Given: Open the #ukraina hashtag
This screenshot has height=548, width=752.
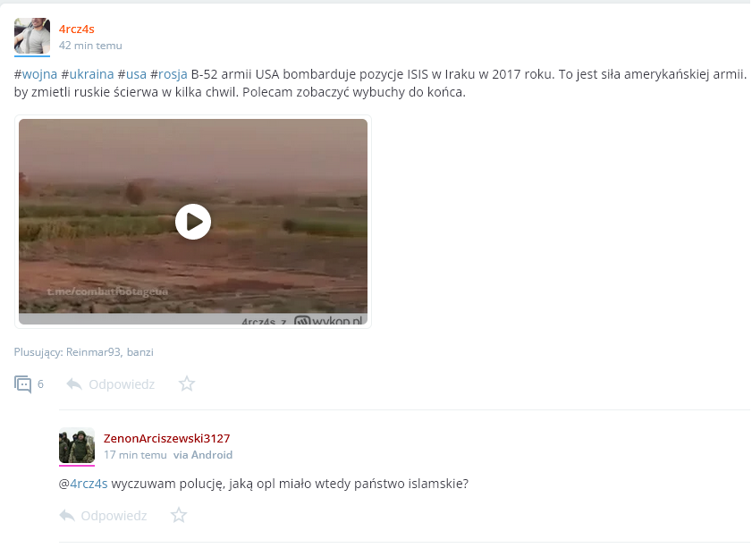Looking at the screenshot, I should coord(88,74).
